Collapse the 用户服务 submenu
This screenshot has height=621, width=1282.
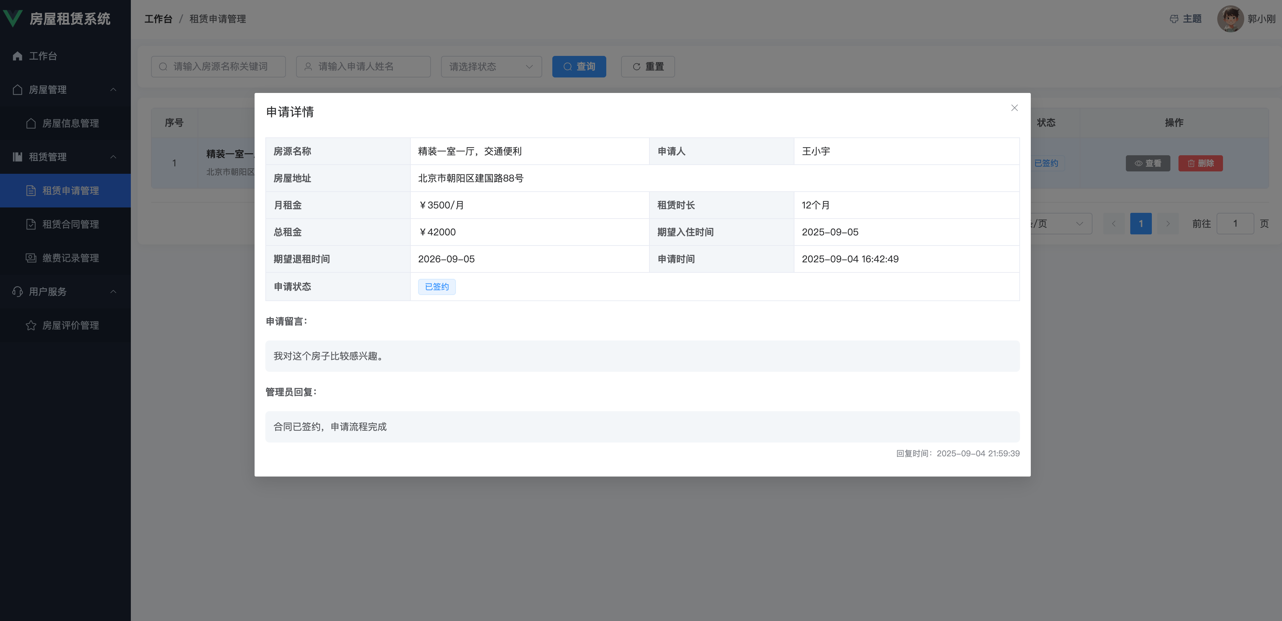point(113,291)
